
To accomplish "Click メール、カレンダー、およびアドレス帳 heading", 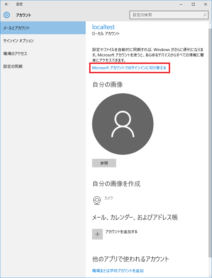I will 135,217.
